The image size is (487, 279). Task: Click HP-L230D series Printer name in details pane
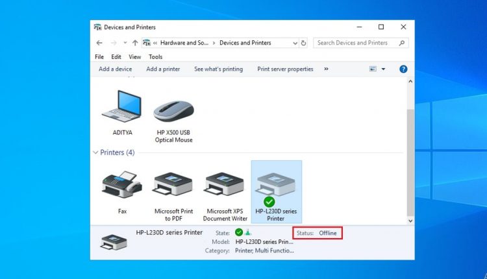coord(169,232)
